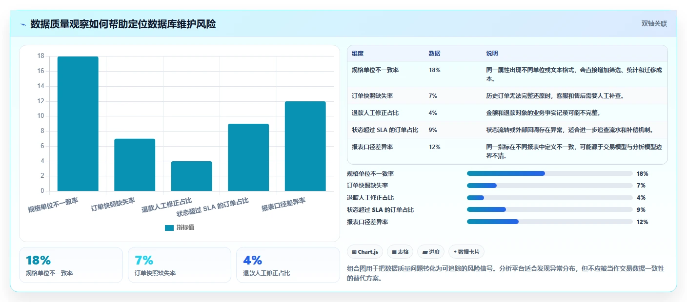Click the 指标值 legend label
This screenshot has width=687, height=302.
185,227
